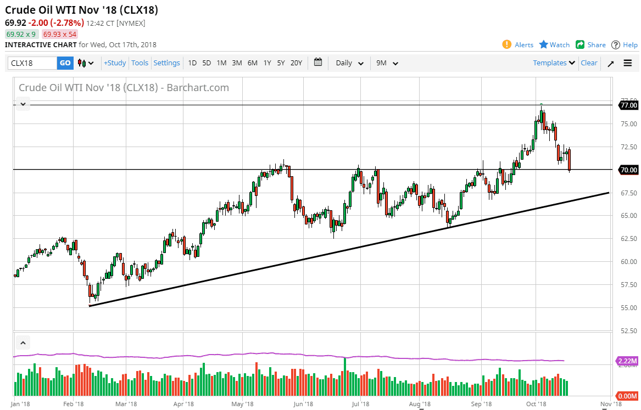The width and height of the screenshot is (641, 410).
Task: Open the Templates dropdown
Action: pos(554,63)
